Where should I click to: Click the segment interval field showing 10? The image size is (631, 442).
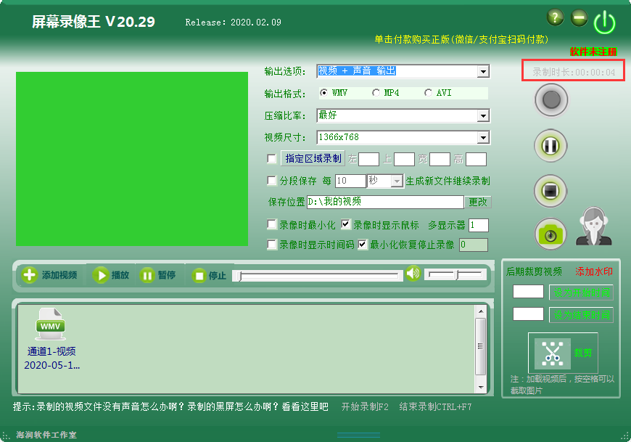pyautogui.click(x=350, y=181)
